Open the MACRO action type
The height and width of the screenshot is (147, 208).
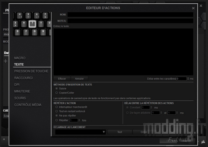tap(20, 58)
